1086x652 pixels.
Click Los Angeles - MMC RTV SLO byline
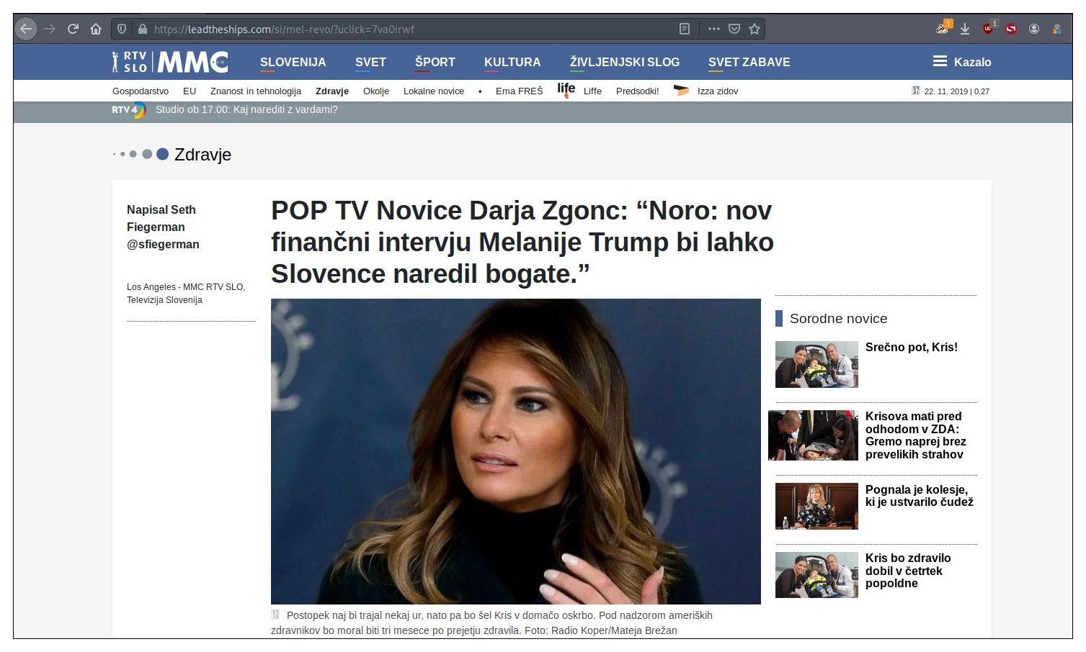[x=186, y=294]
